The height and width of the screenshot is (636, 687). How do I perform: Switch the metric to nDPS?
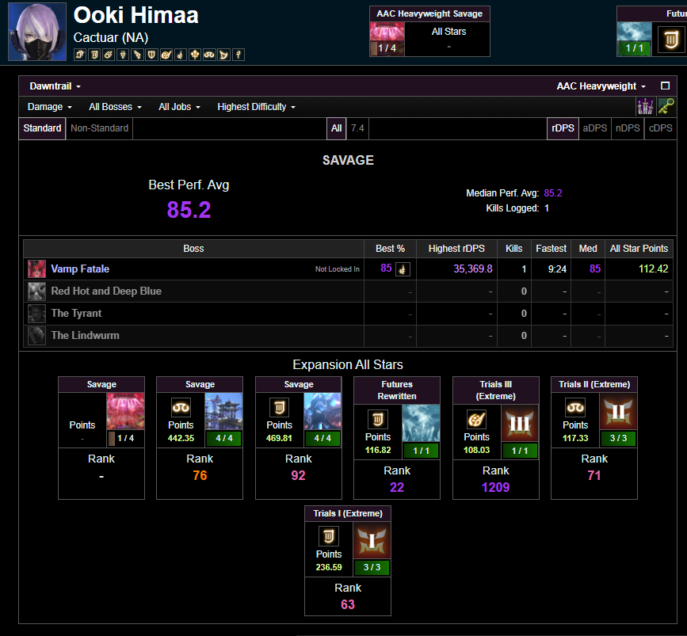[628, 128]
